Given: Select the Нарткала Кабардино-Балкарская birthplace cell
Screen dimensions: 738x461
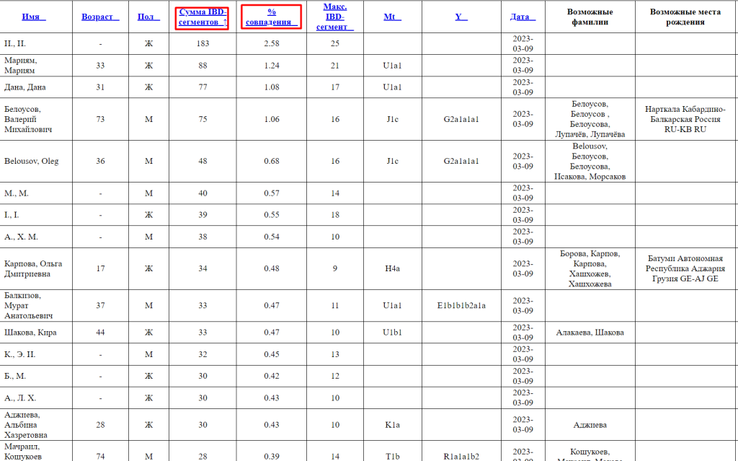Looking at the screenshot, I should (x=685, y=119).
